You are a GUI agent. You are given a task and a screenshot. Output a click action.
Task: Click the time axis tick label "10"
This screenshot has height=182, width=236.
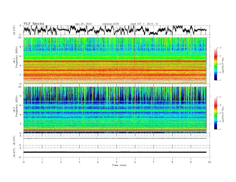tap(209, 162)
